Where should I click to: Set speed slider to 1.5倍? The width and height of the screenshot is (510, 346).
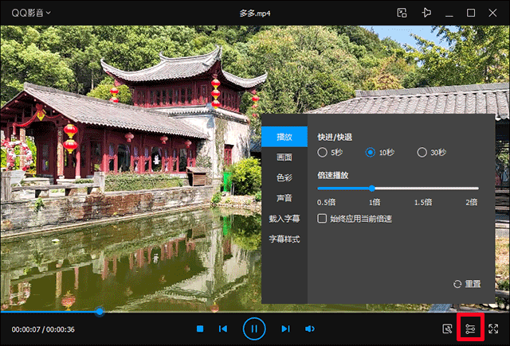tap(425, 189)
